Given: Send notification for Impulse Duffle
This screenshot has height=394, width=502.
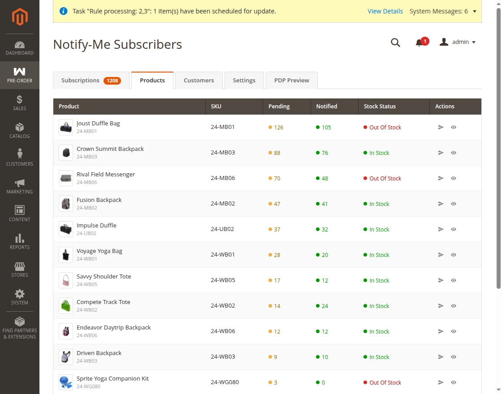Looking at the screenshot, I should pyautogui.click(x=441, y=229).
